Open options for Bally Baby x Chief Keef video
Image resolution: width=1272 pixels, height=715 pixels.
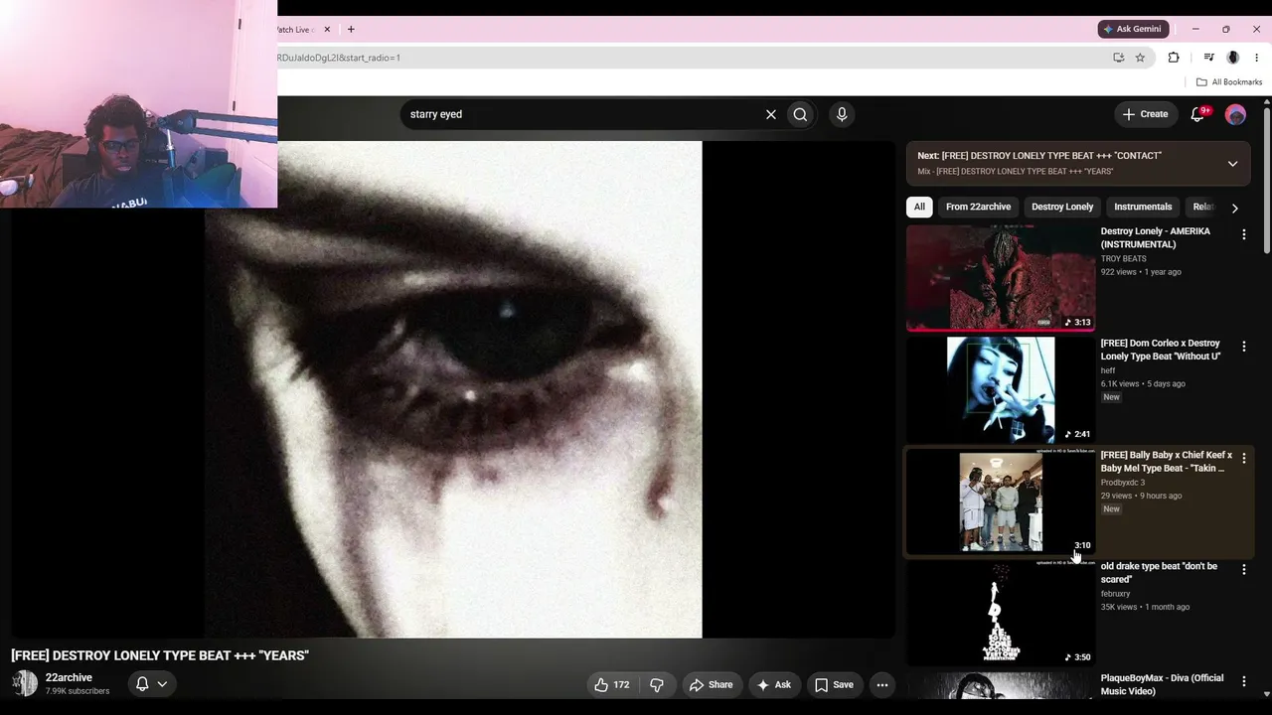(x=1243, y=459)
